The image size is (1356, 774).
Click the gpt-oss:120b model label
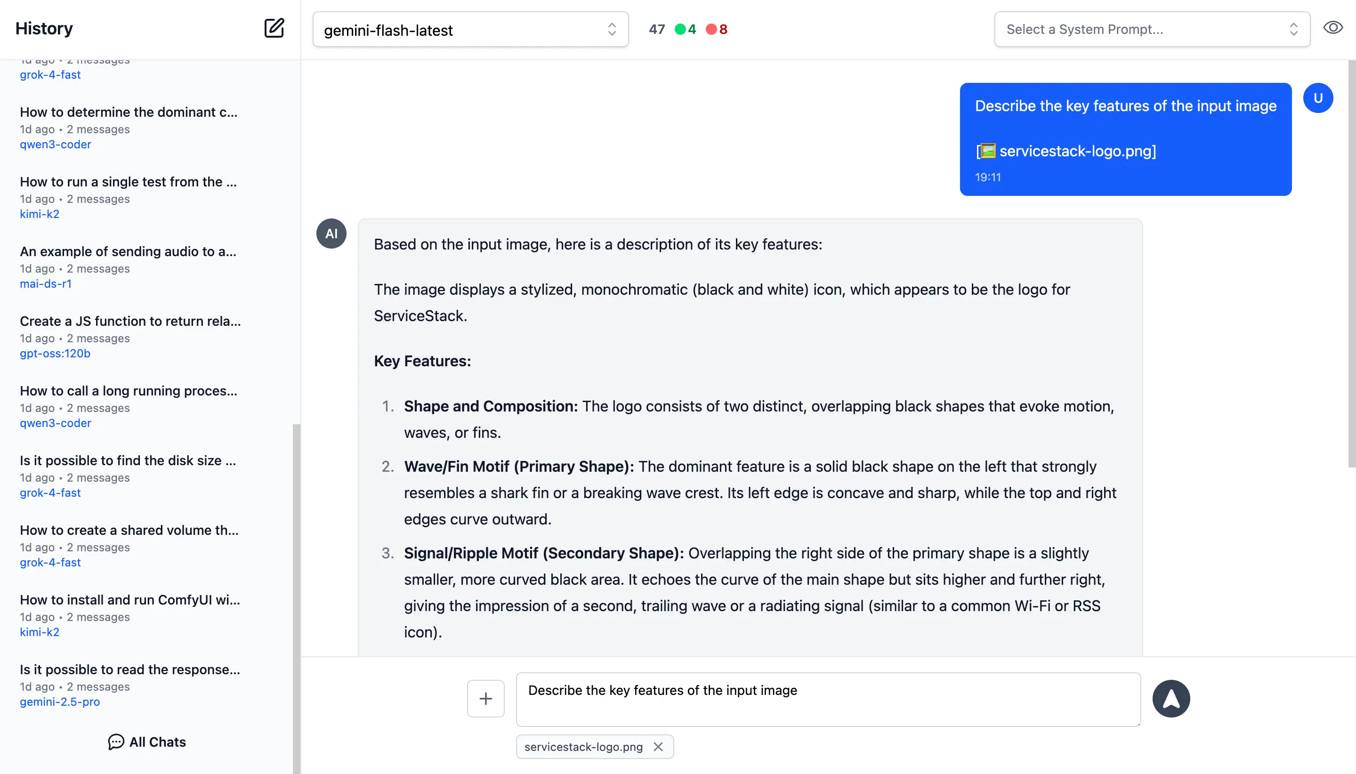coord(55,354)
